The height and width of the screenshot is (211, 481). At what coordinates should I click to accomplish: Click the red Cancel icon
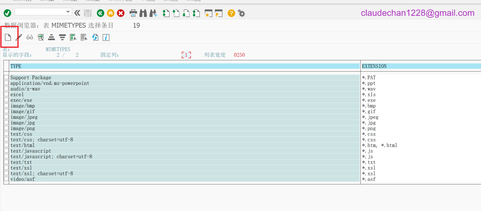click(121, 13)
